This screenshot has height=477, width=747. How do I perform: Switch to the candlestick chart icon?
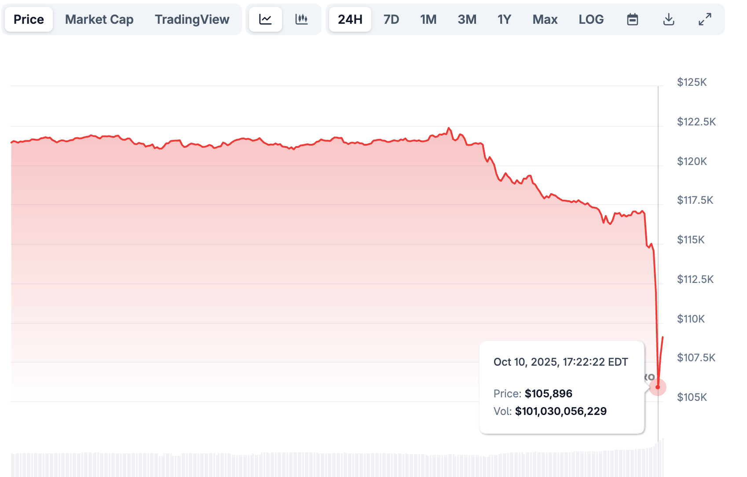[302, 19]
